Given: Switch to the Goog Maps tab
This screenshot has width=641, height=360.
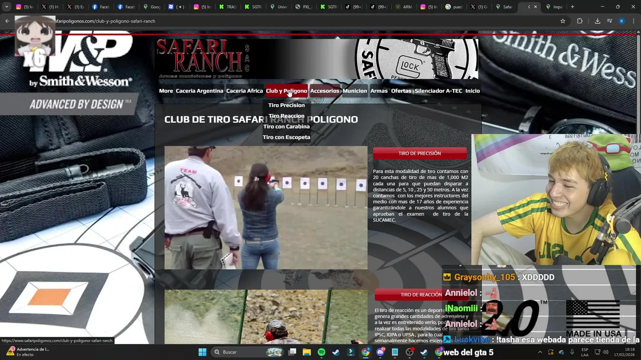Looking at the screenshot, I should click(x=152, y=7).
